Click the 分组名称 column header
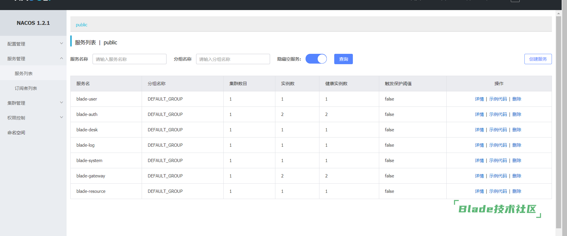This screenshot has height=236, width=567. tap(182, 84)
